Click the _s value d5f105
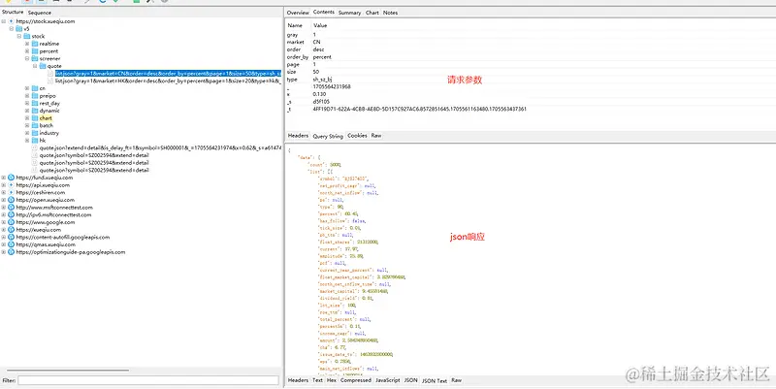The image size is (776, 389). coord(321,102)
